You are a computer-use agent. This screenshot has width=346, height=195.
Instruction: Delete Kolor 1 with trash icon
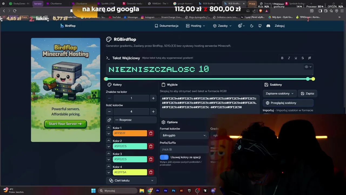tap(151, 133)
